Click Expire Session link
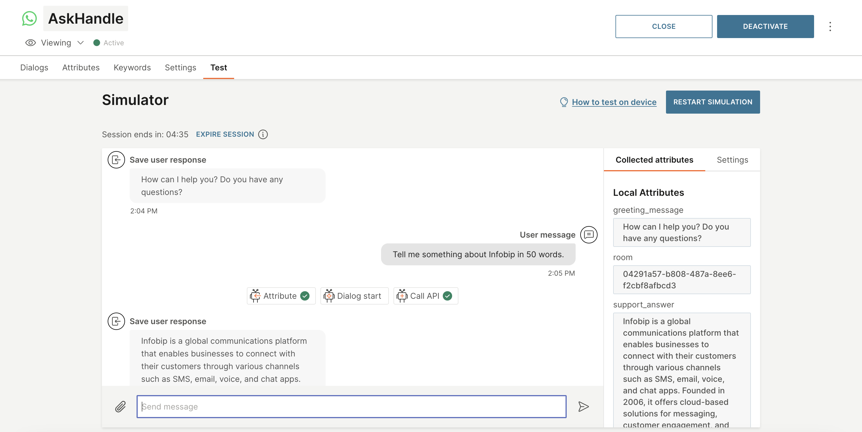862x432 pixels. pos(225,134)
